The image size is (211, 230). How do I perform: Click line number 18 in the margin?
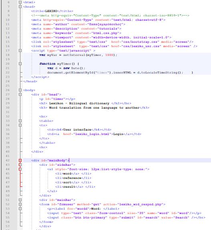tap(8, 55)
